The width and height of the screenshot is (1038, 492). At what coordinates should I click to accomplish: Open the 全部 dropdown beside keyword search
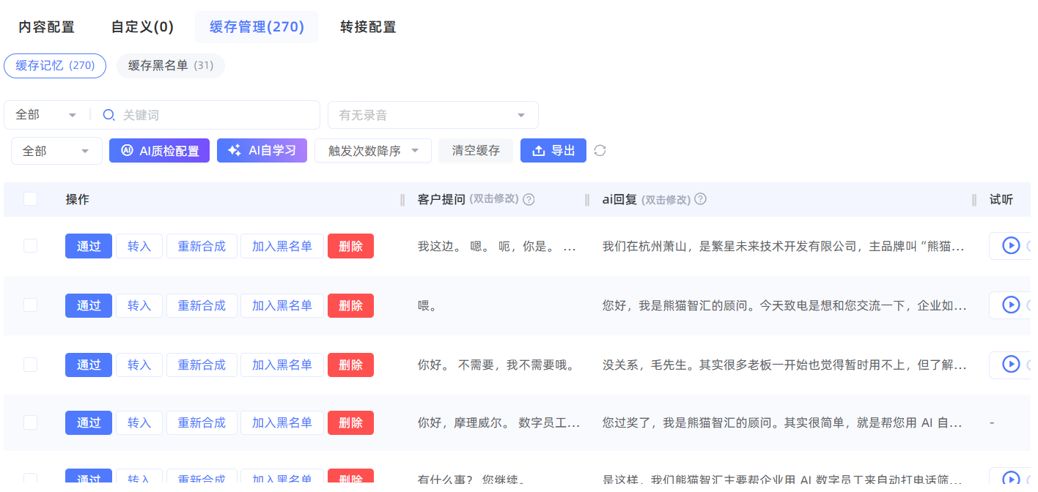[47, 115]
